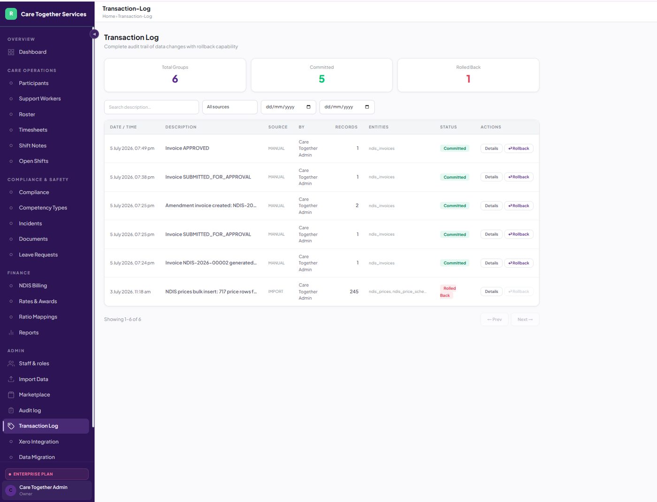Open the All sources dropdown filter
Image resolution: width=657 pixels, height=502 pixels.
230,107
